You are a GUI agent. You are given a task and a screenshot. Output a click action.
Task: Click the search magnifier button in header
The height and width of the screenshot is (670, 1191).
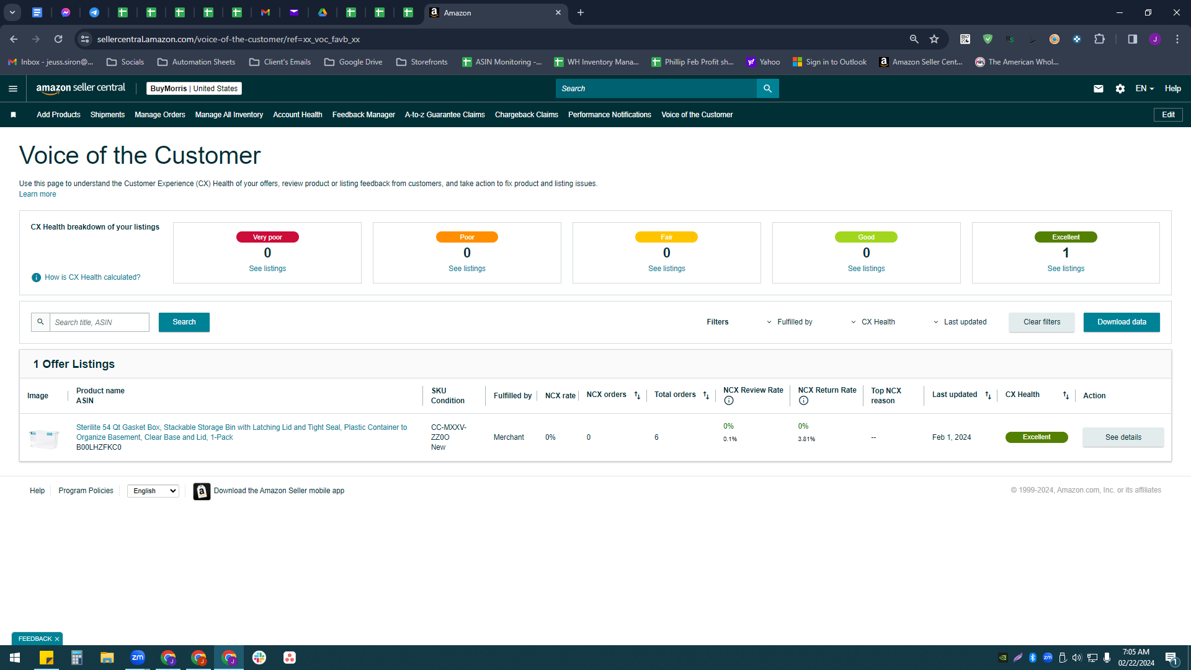coord(767,89)
